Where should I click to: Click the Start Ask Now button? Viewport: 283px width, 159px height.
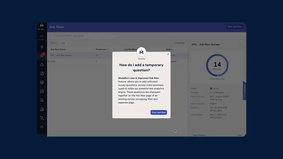click(x=158, y=112)
